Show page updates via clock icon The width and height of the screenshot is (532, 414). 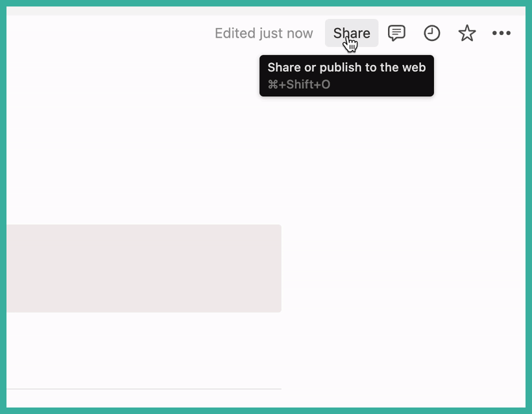[432, 33]
